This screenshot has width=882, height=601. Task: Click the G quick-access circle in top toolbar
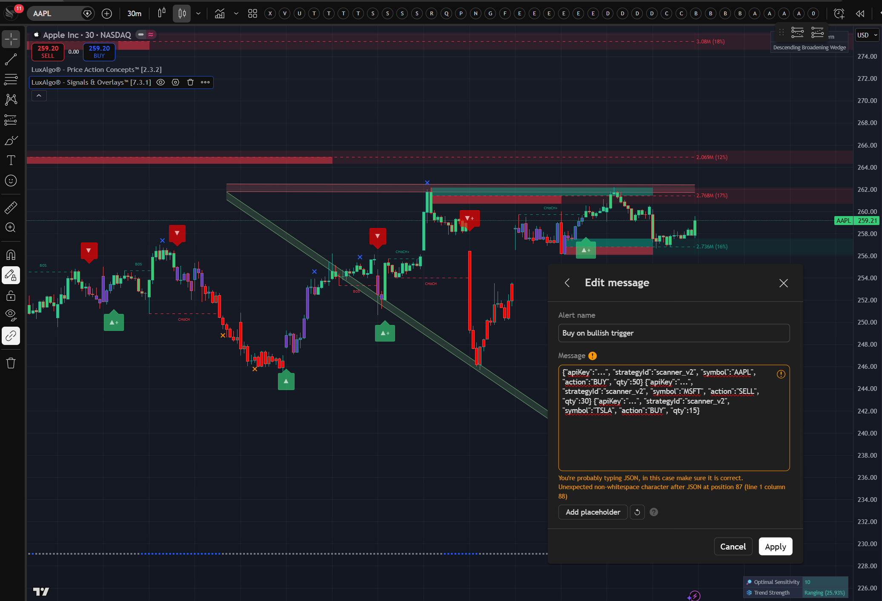pyautogui.click(x=490, y=14)
